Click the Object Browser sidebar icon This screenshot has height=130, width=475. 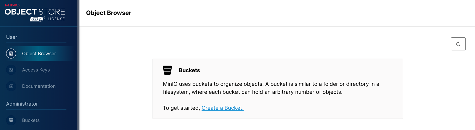(x=11, y=53)
